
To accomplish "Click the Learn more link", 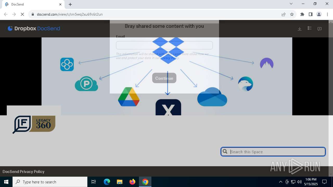I will [x=181, y=54].
